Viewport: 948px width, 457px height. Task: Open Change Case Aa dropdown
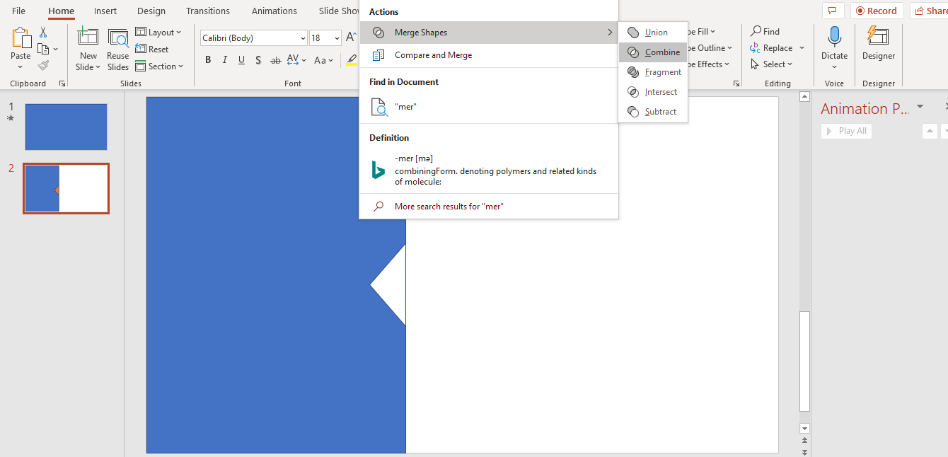pos(323,60)
